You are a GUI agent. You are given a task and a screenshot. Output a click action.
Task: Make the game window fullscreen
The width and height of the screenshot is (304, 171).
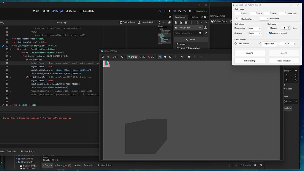pyautogui.click(x=201, y=57)
